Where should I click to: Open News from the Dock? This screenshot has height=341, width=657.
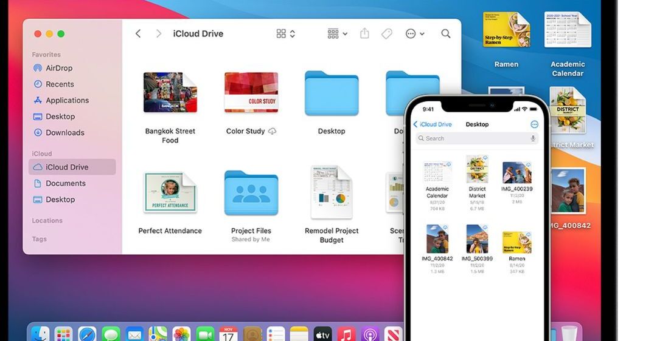[393, 334]
